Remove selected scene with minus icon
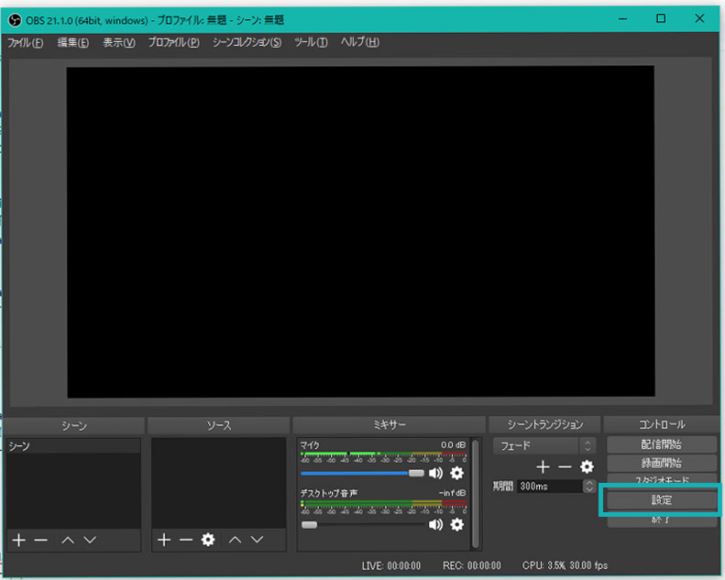725x580 pixels. (x=40, y=540)
